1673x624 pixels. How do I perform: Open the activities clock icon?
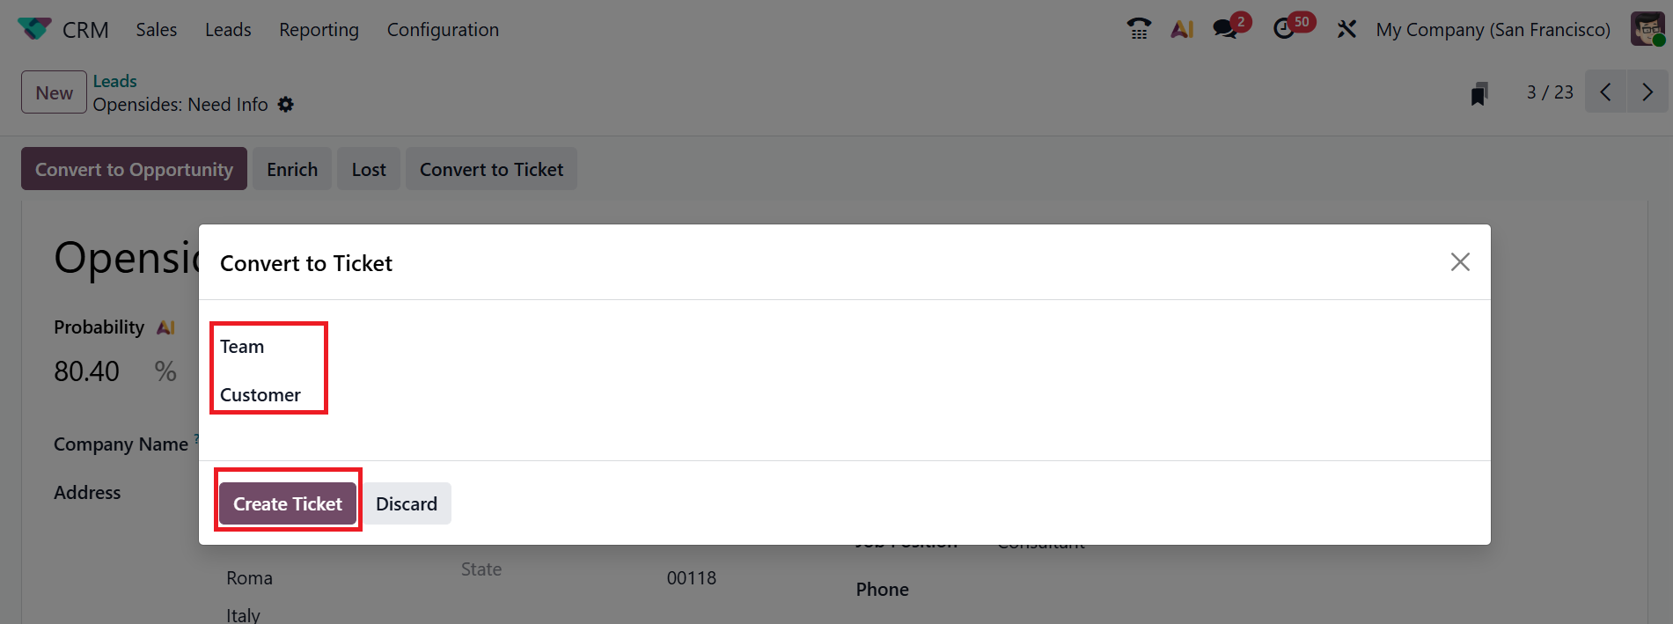[1285, 29]
